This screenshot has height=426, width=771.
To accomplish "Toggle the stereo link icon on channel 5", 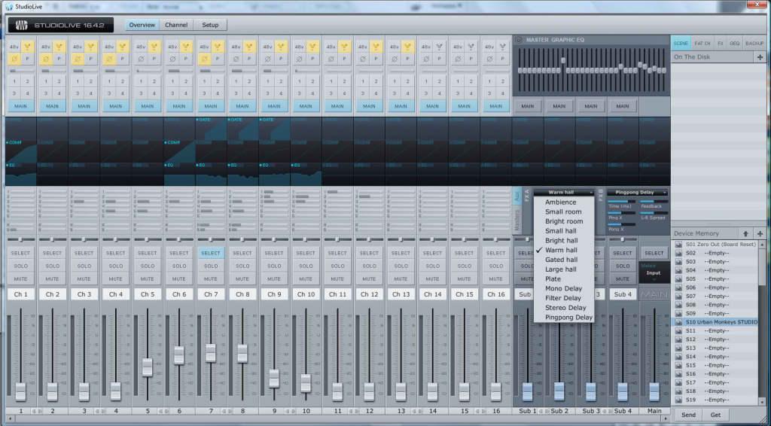I will tap(154, 47).
